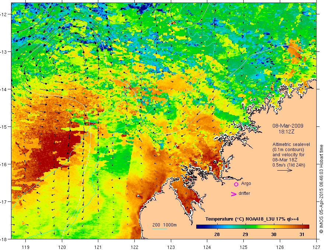Click latitude axis label -16
Screen dimensions: 324x250
coord(4,164)
